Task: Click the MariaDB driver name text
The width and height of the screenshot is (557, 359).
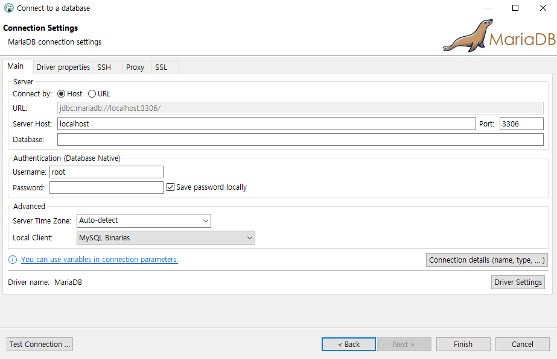Action: coord(68,283)
